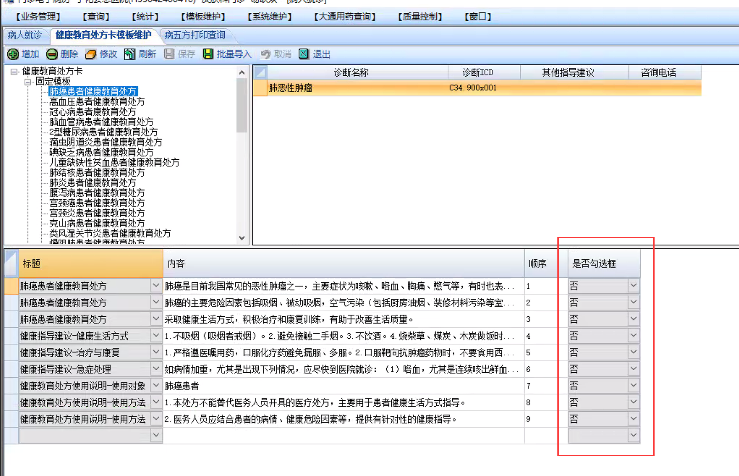Collapse the 固定模板 tree node
739x476 pixels.
coord(28,82)
